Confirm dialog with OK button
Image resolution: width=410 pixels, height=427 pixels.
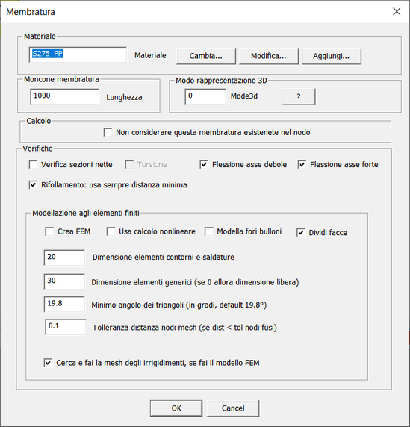(176, 408)
